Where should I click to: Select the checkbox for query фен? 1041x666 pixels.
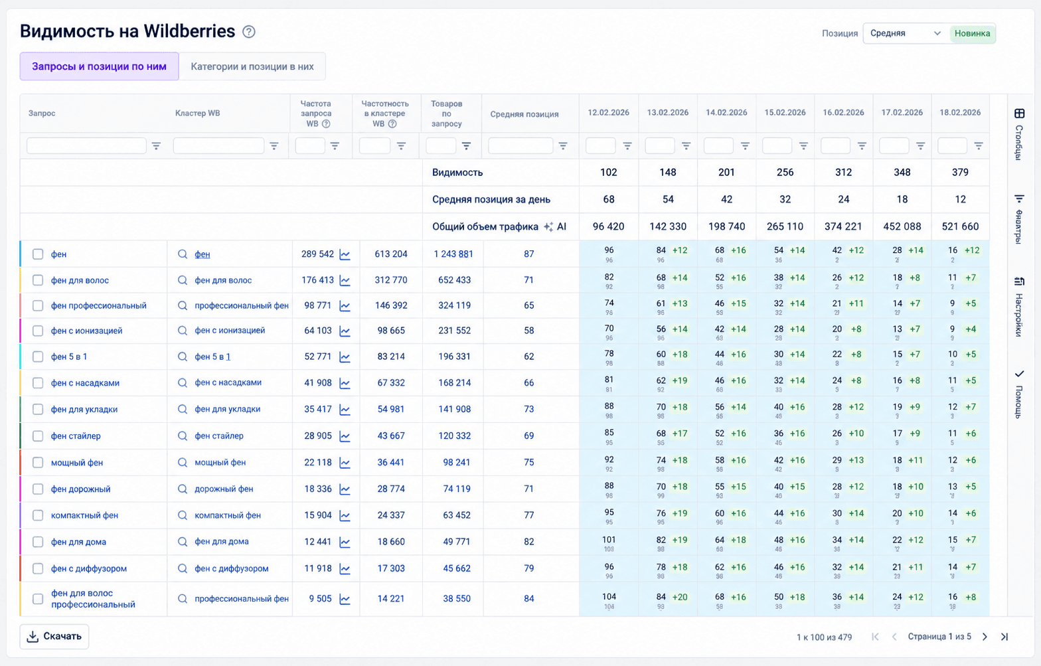pyautogui.click(x=38, y=254)
